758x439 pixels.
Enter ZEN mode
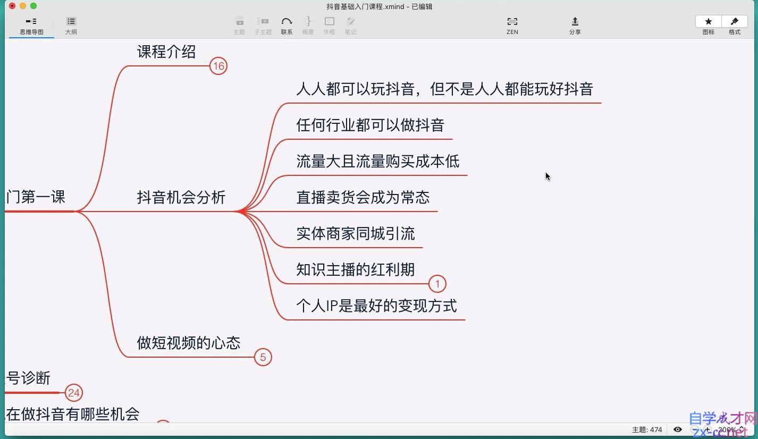512,26
